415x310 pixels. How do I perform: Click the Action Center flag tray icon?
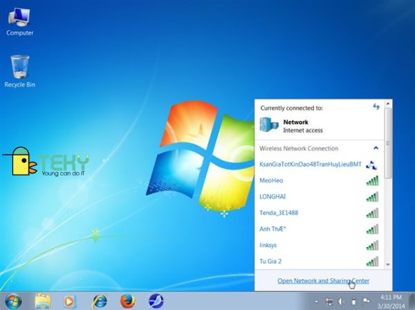(366, 301)
